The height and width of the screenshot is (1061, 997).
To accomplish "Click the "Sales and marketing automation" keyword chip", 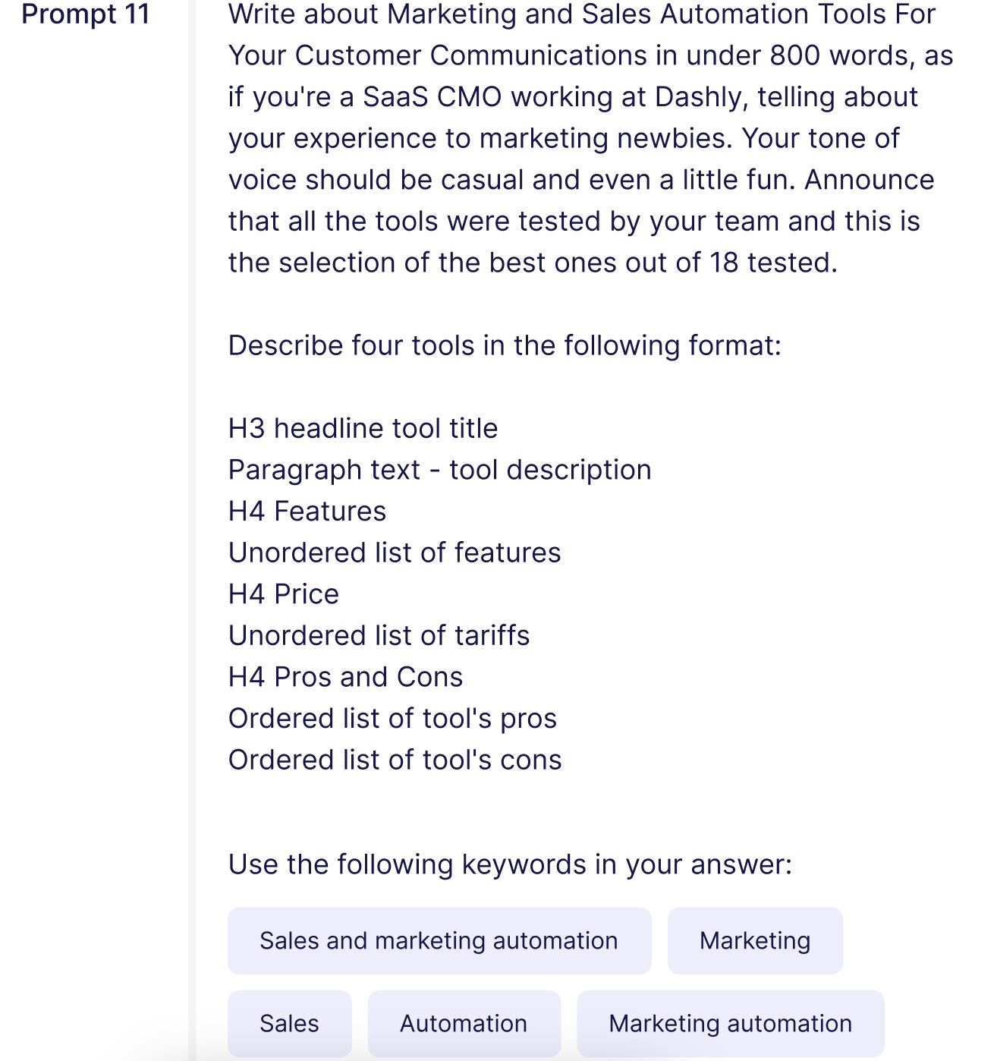I will (x=439, y=941).
